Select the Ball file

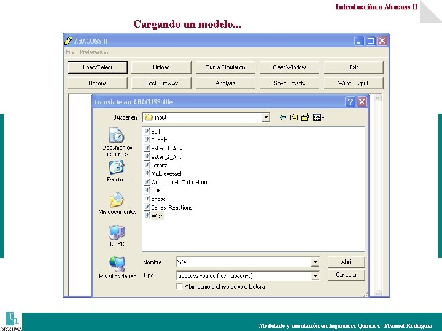(x=152, y=131)
